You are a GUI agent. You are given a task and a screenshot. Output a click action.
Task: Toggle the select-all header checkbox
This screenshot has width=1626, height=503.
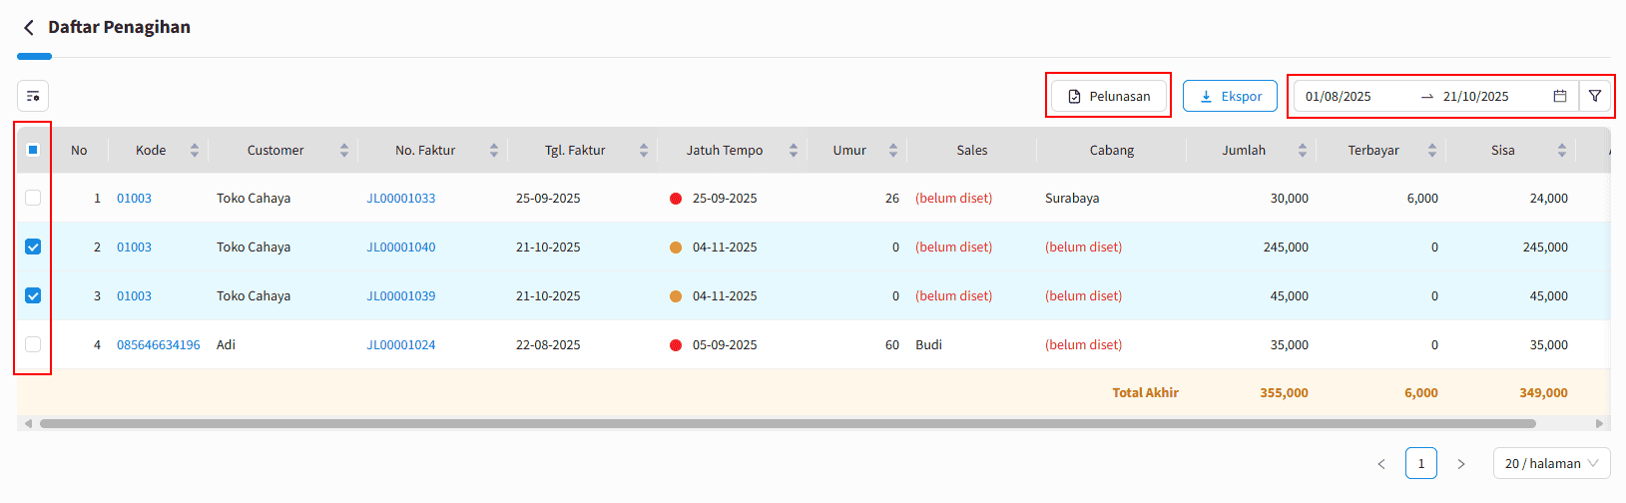point(33,150)
